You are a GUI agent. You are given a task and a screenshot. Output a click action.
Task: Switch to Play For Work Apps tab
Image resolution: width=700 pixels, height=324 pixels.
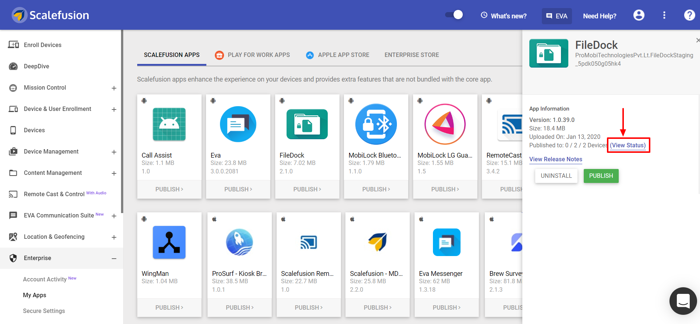click(252, 55)
